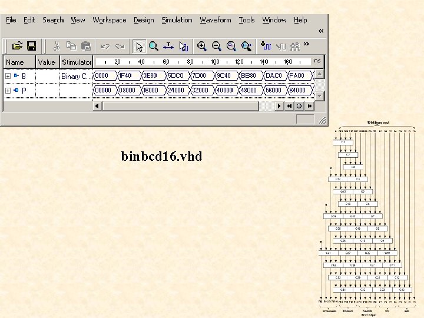
Task: Open the Tools menu
Action: pos(247,20)
